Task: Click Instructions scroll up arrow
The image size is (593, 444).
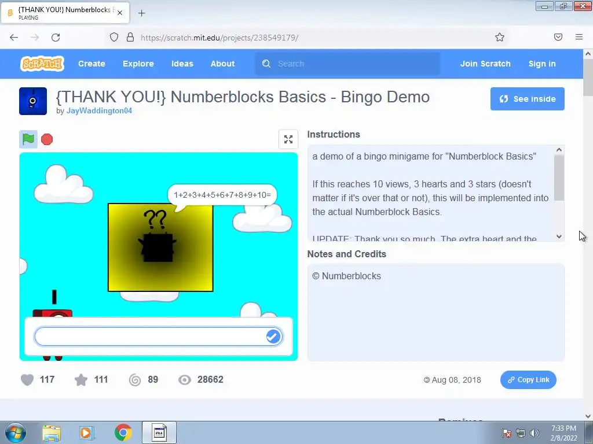Action: tap(559, 150)
